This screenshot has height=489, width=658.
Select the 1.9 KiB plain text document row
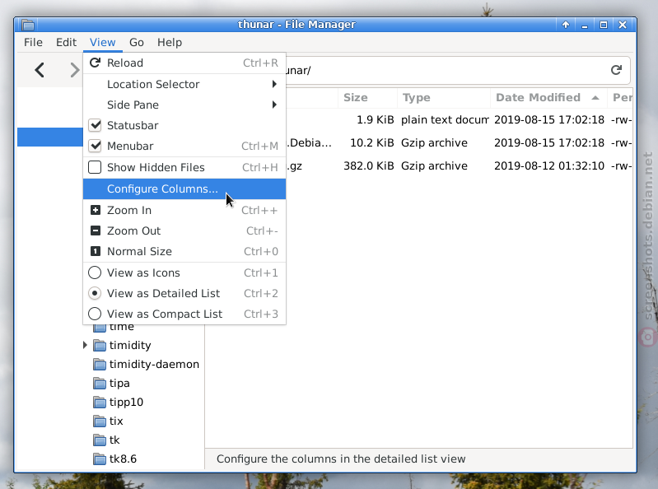click(x=459, y=120)
